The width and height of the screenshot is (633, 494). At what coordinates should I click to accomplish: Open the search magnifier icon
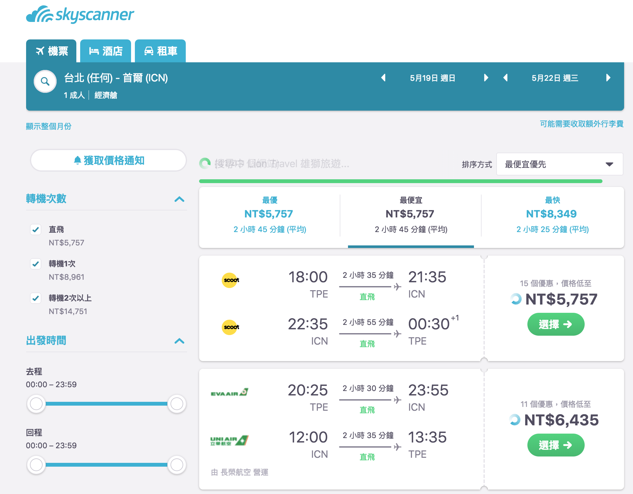click(45, 81)
